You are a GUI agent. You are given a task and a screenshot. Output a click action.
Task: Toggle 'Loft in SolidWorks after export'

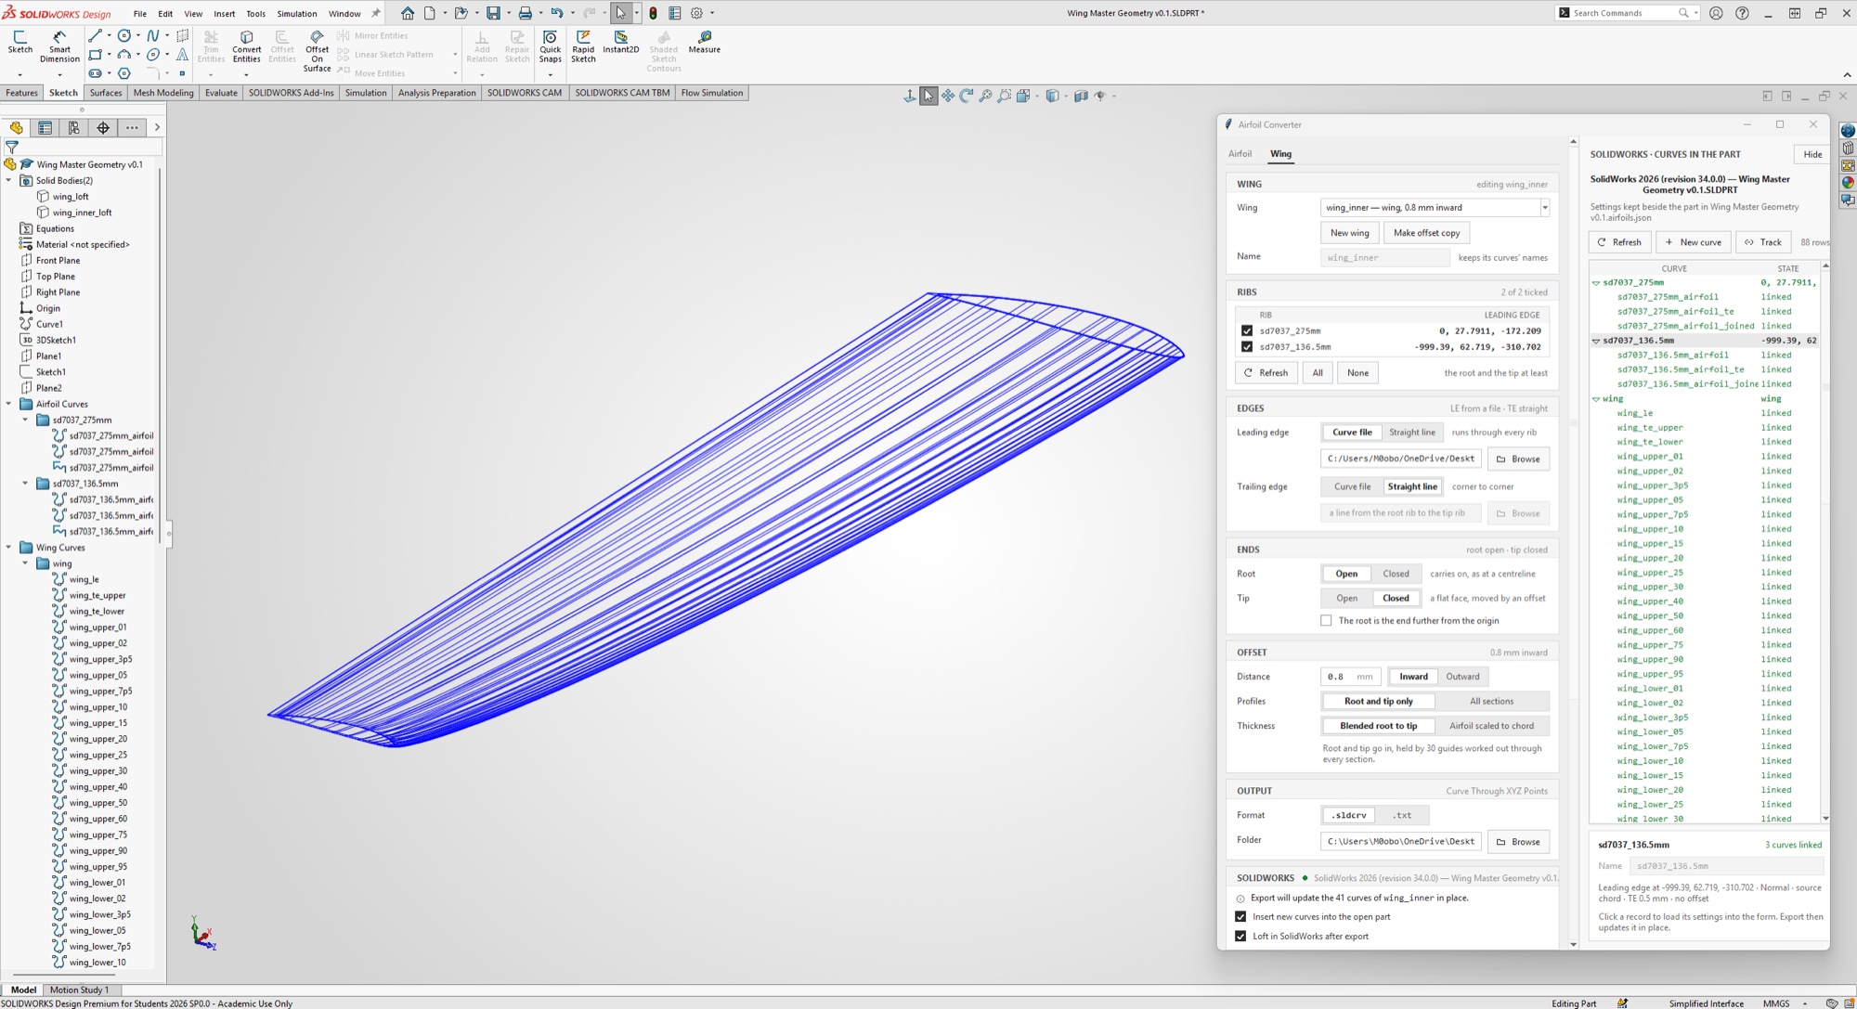[1240, 937]
